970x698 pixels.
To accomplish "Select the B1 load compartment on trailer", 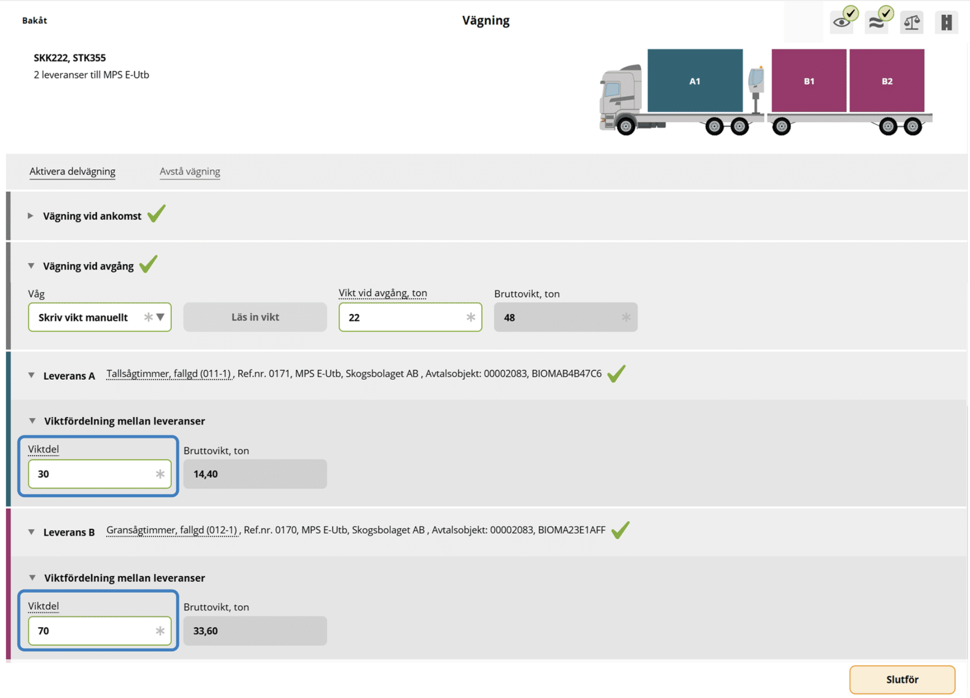I will 809,80.
